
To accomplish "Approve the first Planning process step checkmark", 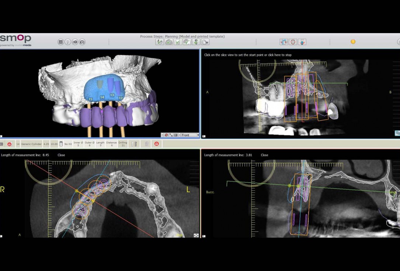I will click(x=160, y=42).
